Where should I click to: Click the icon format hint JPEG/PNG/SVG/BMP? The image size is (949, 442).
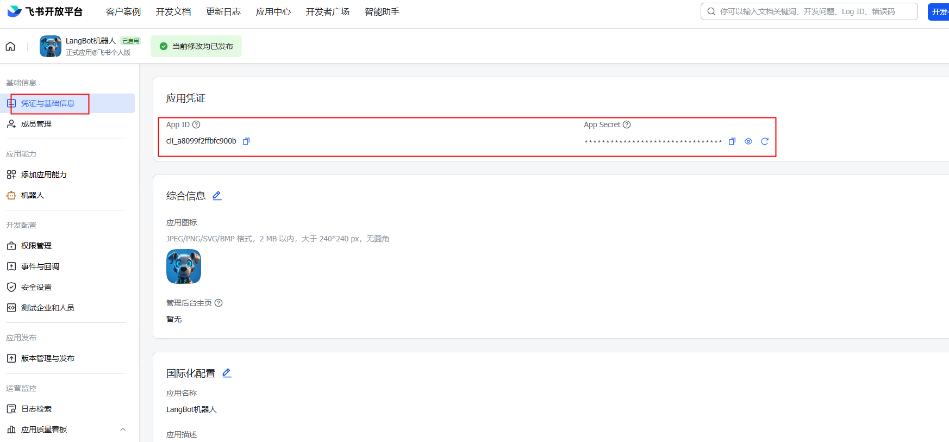click(x=278, y=239)
